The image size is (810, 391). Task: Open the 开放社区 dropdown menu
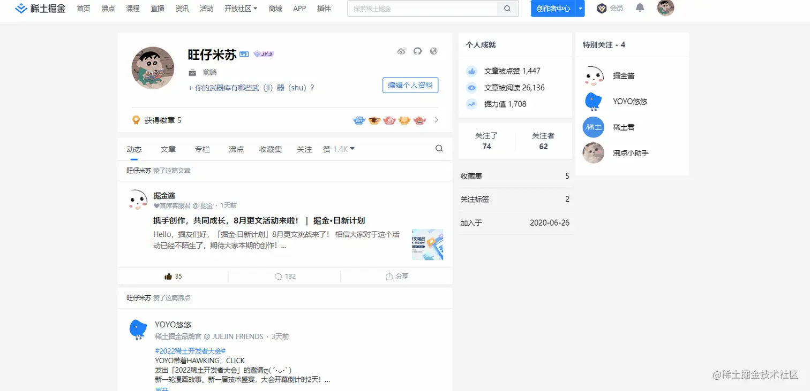click(x=241, y=9)
